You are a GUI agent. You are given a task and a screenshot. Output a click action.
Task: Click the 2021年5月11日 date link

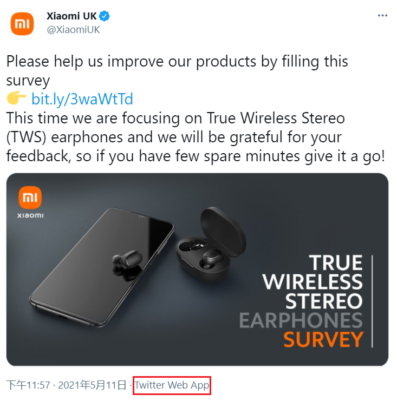tap(92, 385)
